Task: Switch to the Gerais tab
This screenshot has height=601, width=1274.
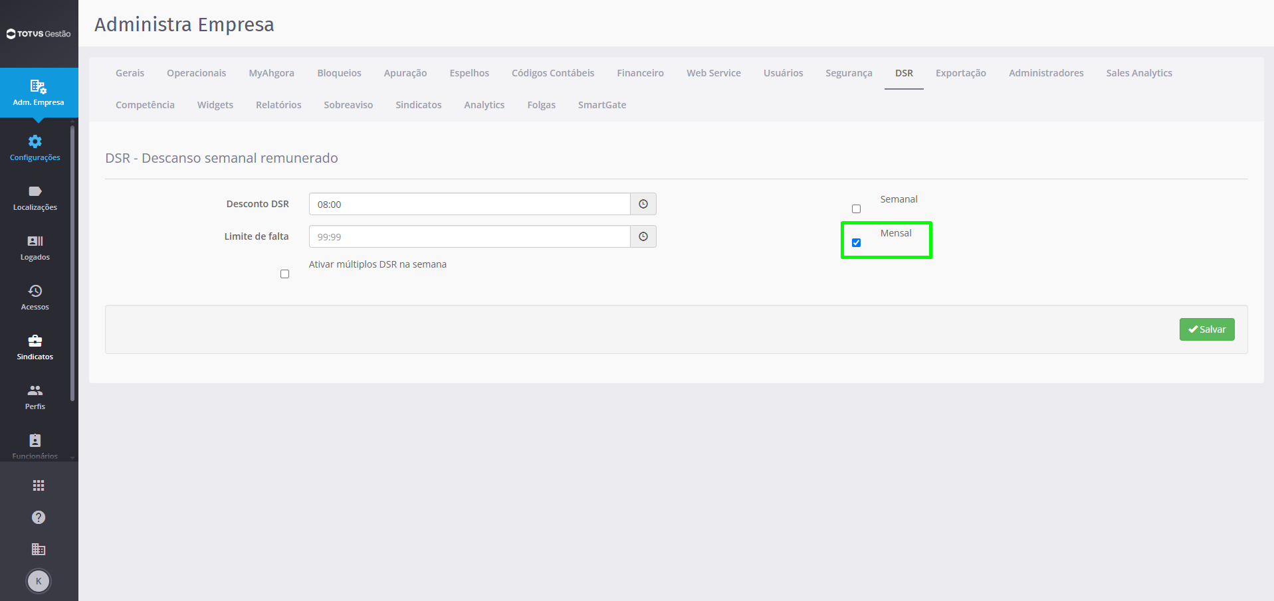Action: tap(130, 73)
